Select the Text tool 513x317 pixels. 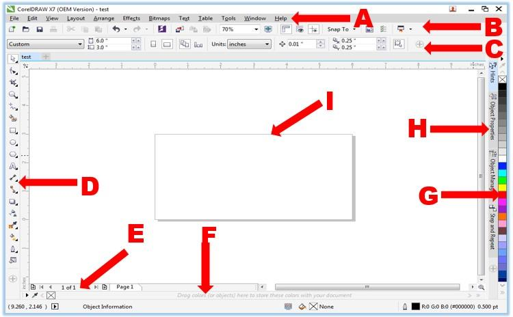pyautogui.click(x=13, y=166)
